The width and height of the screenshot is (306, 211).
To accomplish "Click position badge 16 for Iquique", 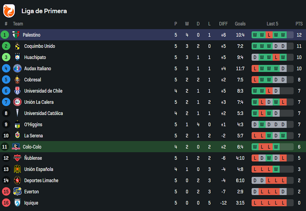I will [5, 203].
